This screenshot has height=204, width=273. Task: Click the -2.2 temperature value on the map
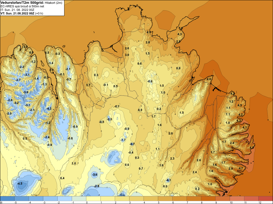(22, 67)
